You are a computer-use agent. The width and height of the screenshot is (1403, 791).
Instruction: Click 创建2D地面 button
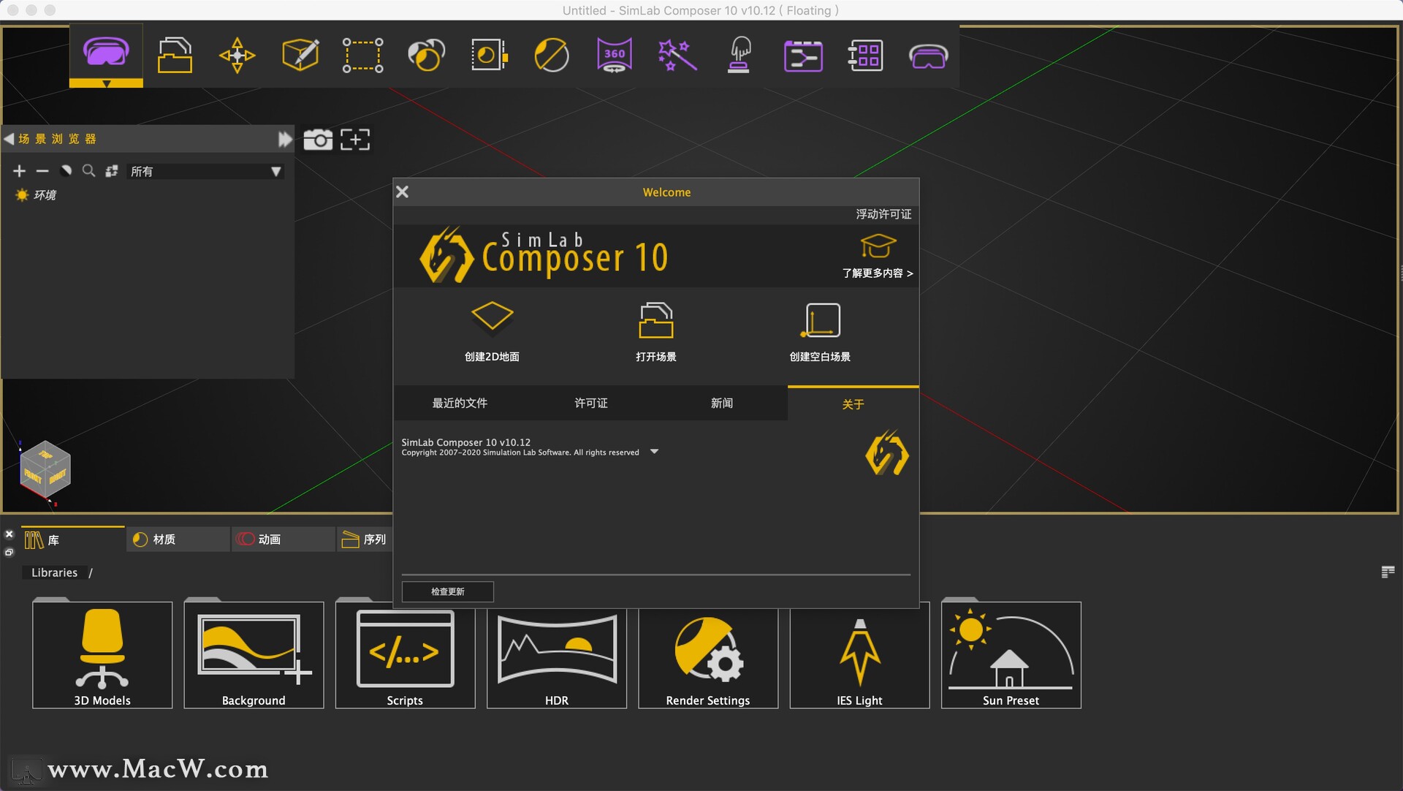click(492, 332)
